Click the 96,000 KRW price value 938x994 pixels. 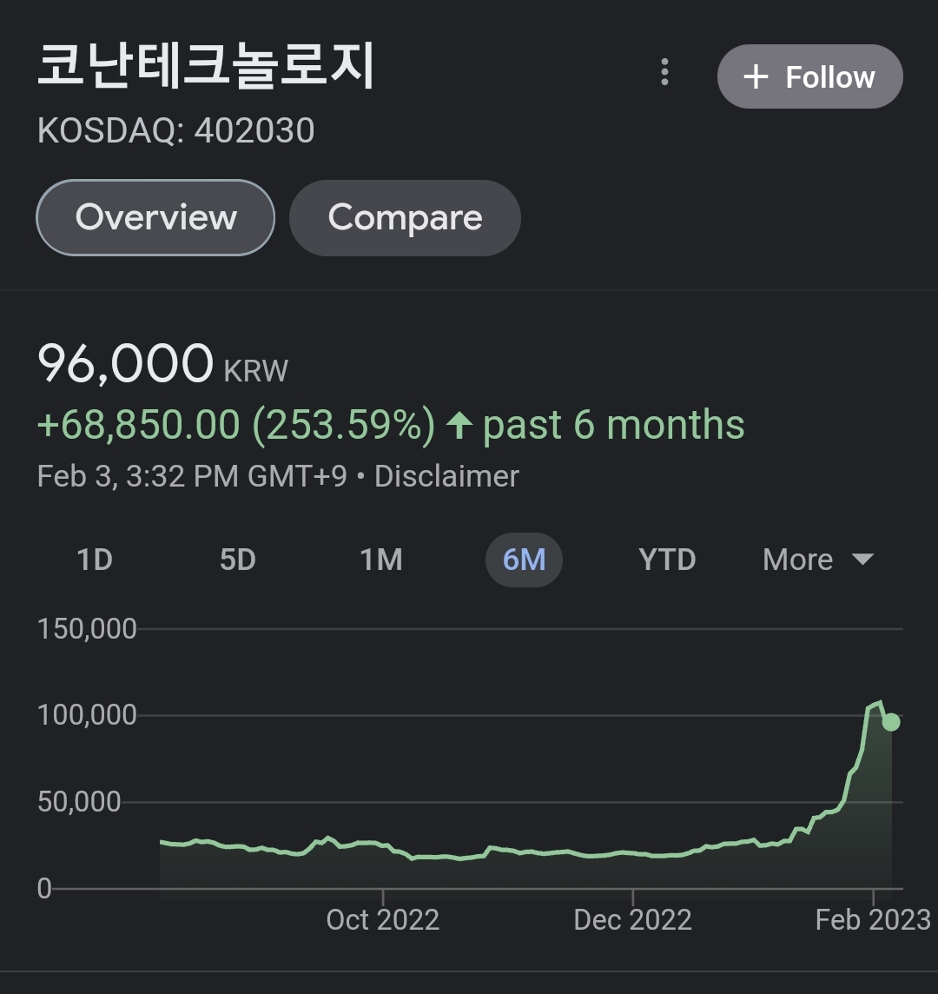tap(163, 363)
